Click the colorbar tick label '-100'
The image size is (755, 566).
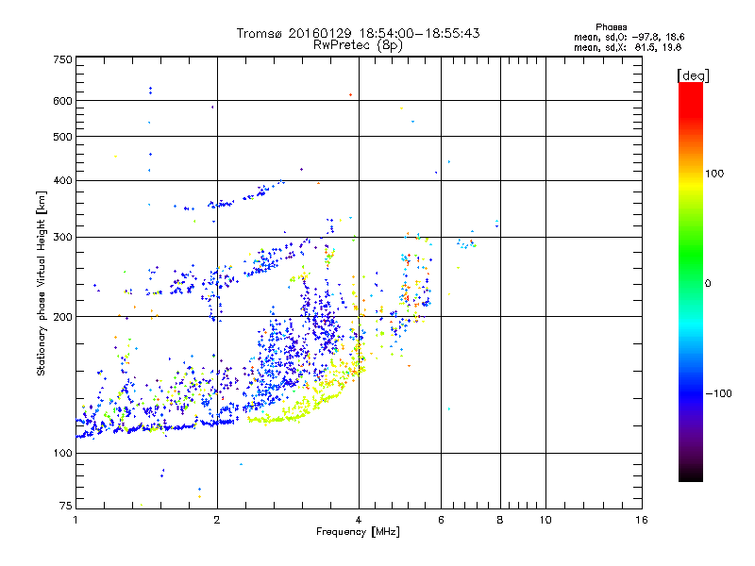click(719, 393)
